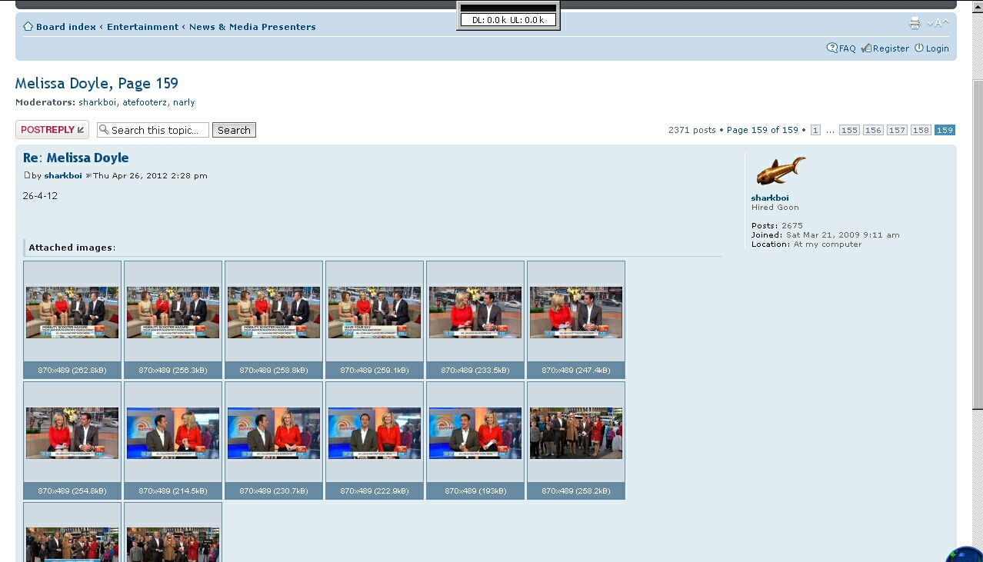Open the 258.2kB attached image thumbnail

[576, 433]
